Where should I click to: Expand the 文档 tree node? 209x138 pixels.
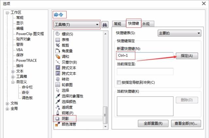(8, 103)
